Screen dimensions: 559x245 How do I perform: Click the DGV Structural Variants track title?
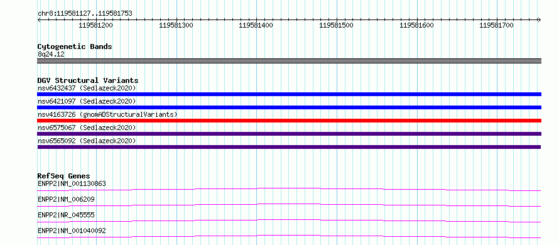click(x=88, y=80)
